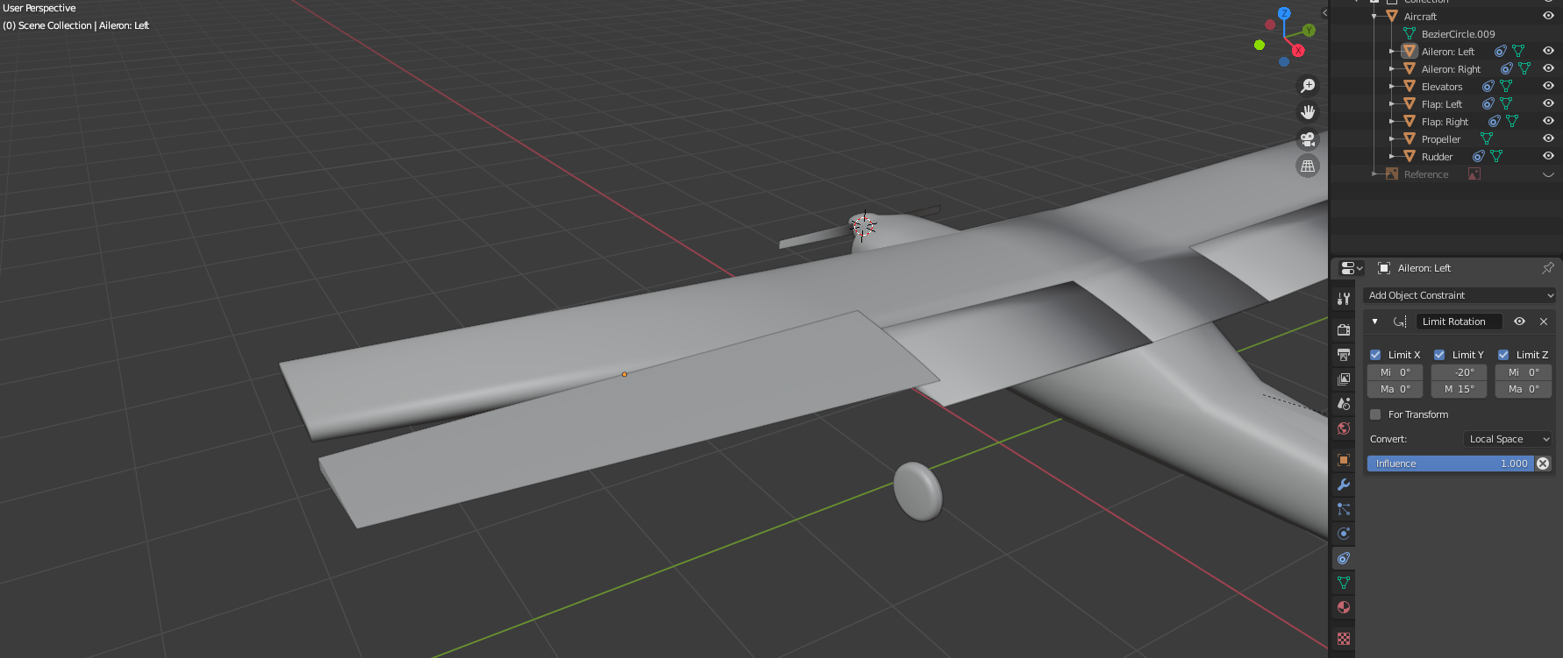
Task: Open the View Layer properties tab
Action: [x=1344, y=379]
